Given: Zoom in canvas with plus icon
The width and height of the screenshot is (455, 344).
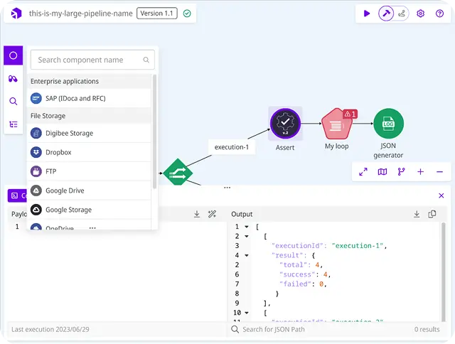Looking at the screenshot, I should point(420,172).
